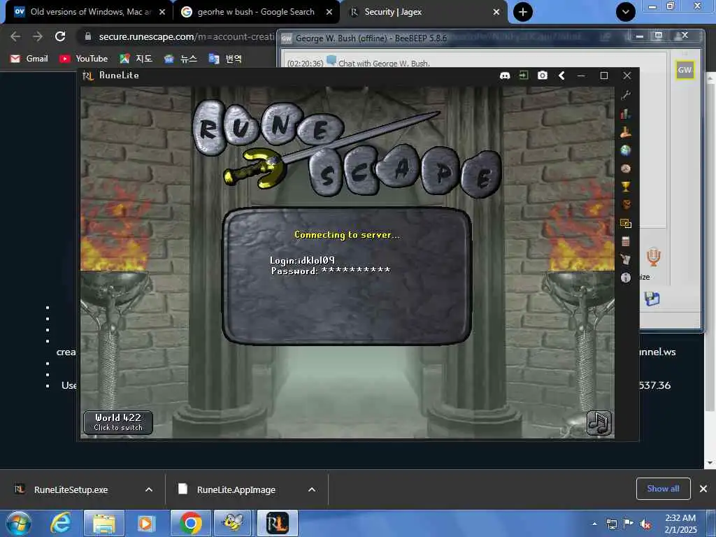The width and height of the screenshot is (716, 537).
Task: Click the Discord icon in RuneLite title bar
Action: 505,76
